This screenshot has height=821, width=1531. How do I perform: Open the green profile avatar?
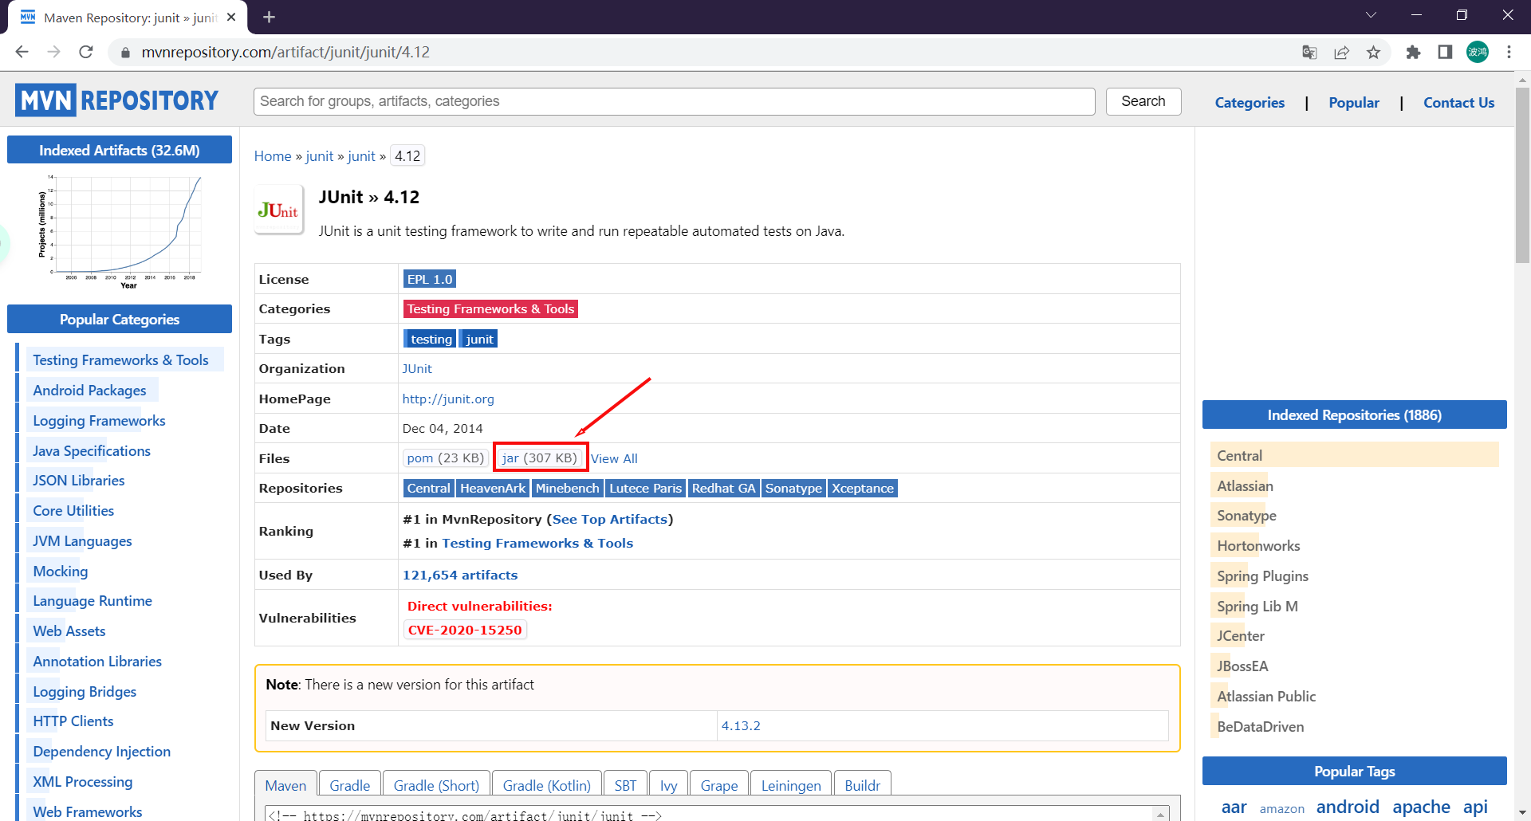coord(1478,52)
